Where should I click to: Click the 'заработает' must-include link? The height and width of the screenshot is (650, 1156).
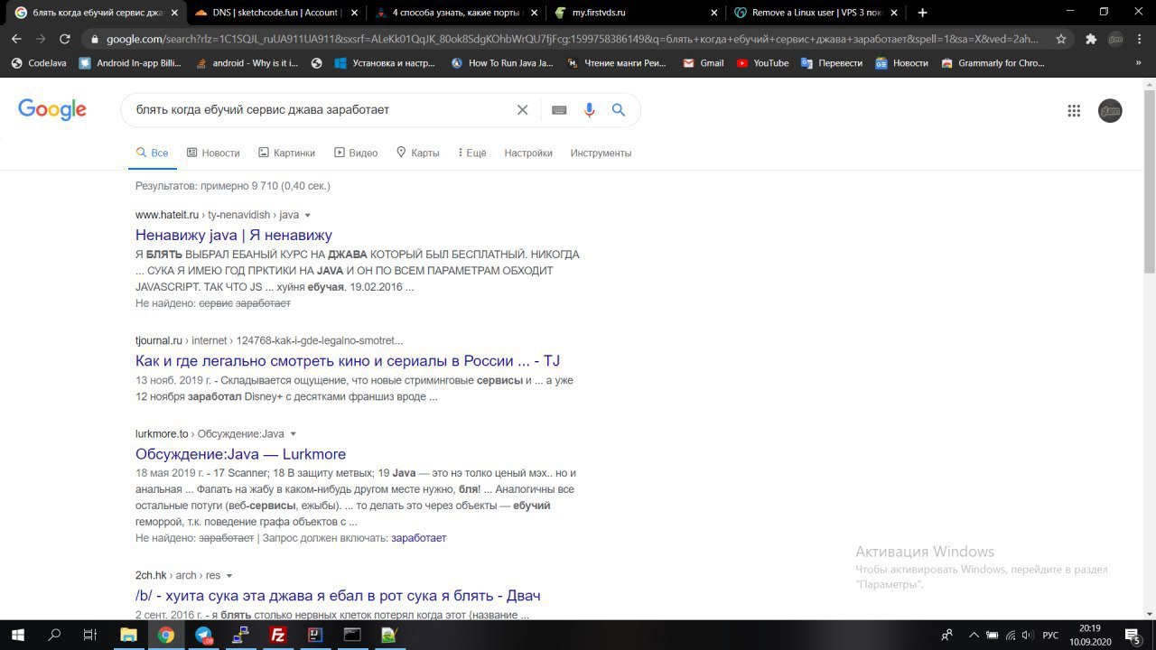pyautogui.click(x=418, y=538)
